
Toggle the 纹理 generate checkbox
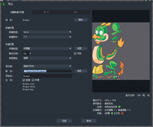pos(33,80)
